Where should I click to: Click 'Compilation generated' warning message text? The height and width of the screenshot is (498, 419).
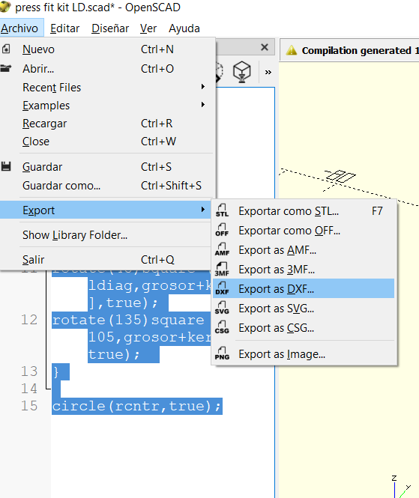(x=360, y=50)
